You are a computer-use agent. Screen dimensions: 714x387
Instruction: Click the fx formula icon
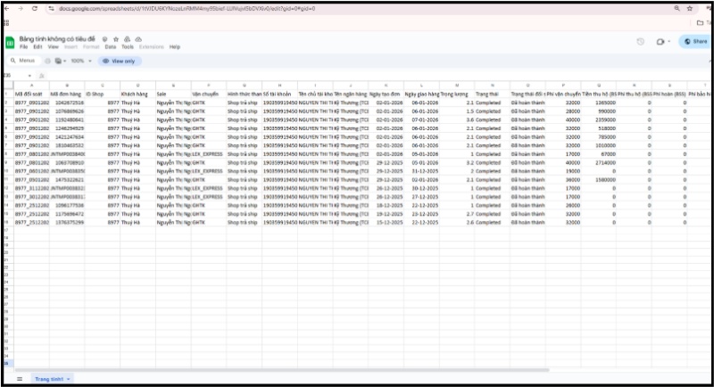[x=41, y=76]
